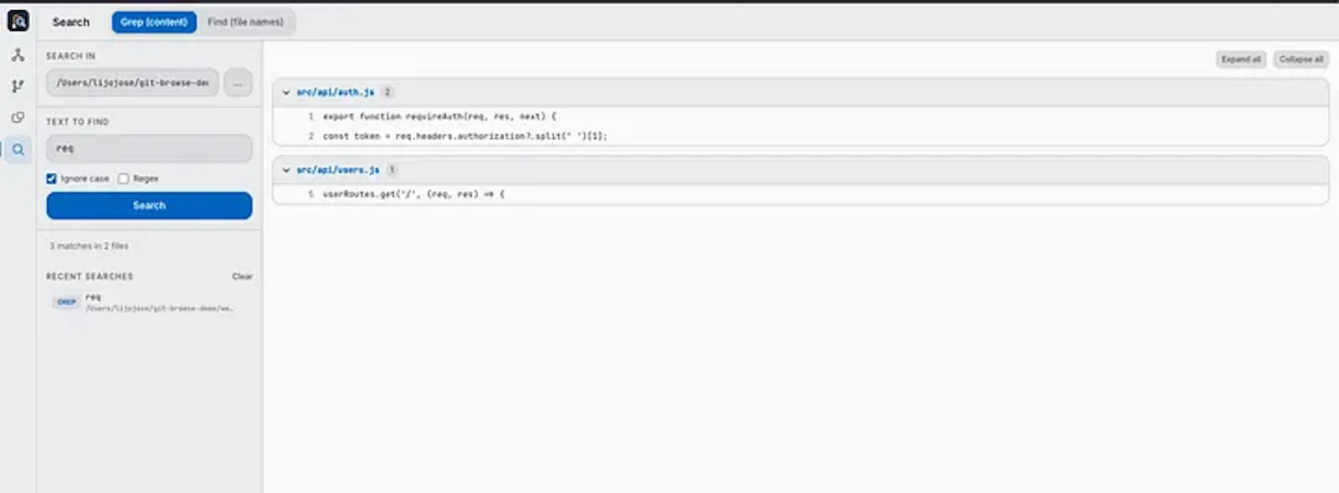
Task: Open the branches sidebar icon
Action: pos(18,86)
